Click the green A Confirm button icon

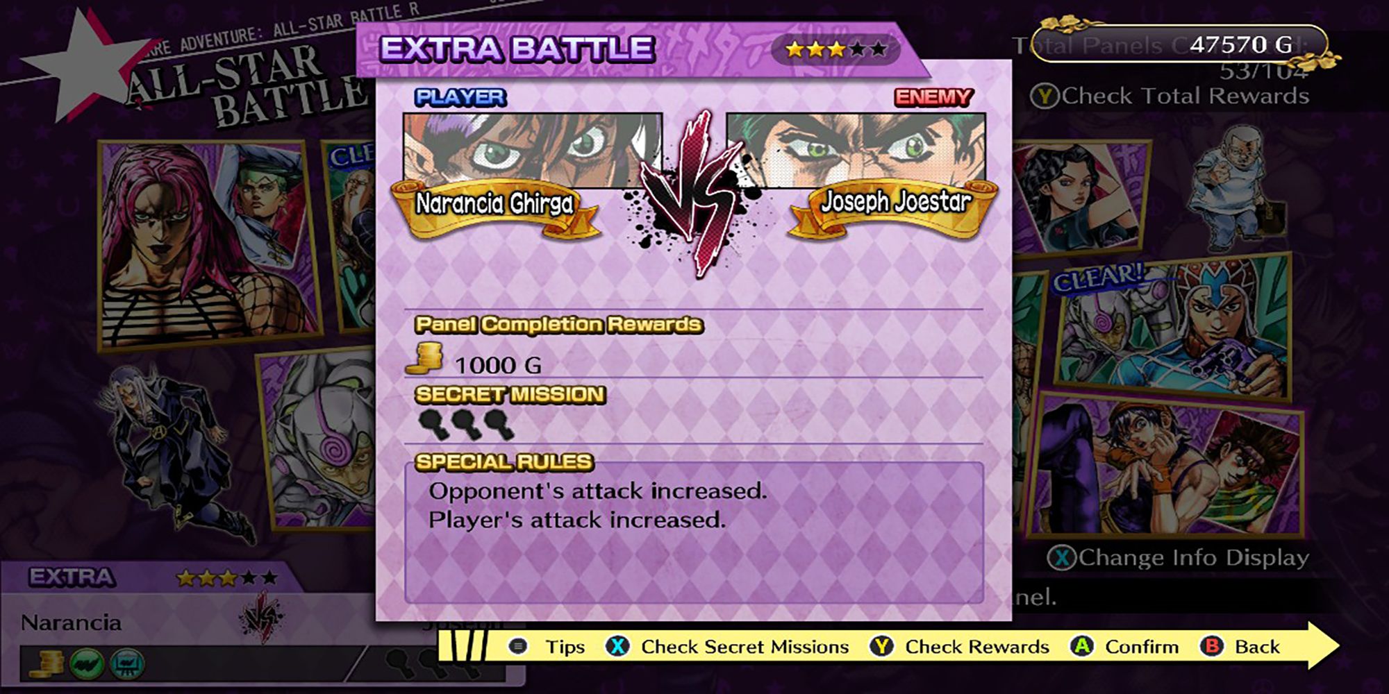1081,646
